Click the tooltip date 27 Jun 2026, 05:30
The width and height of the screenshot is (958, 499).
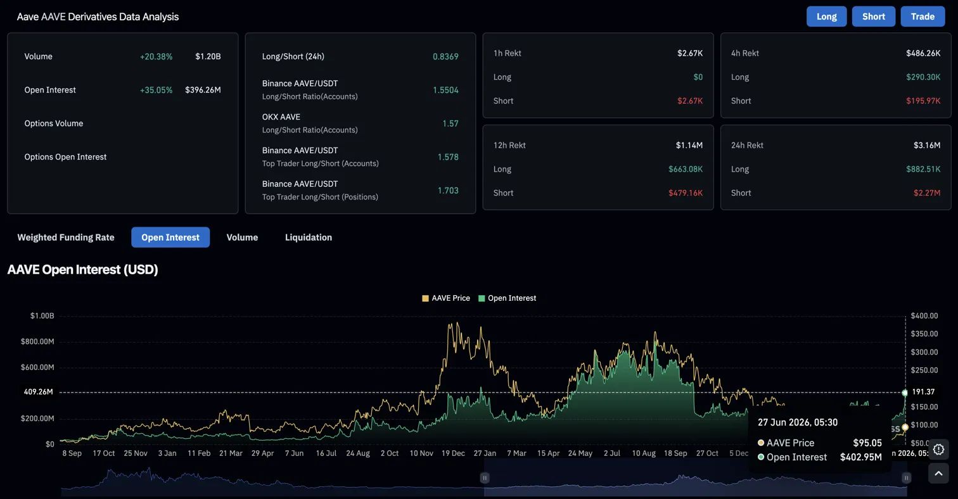click(x=798, y=422)
